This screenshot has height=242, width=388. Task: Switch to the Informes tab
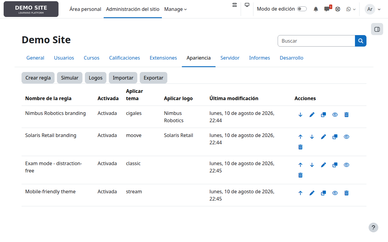coord(259,58)
